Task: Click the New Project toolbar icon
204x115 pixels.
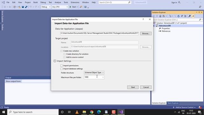Action: point(14,7)
